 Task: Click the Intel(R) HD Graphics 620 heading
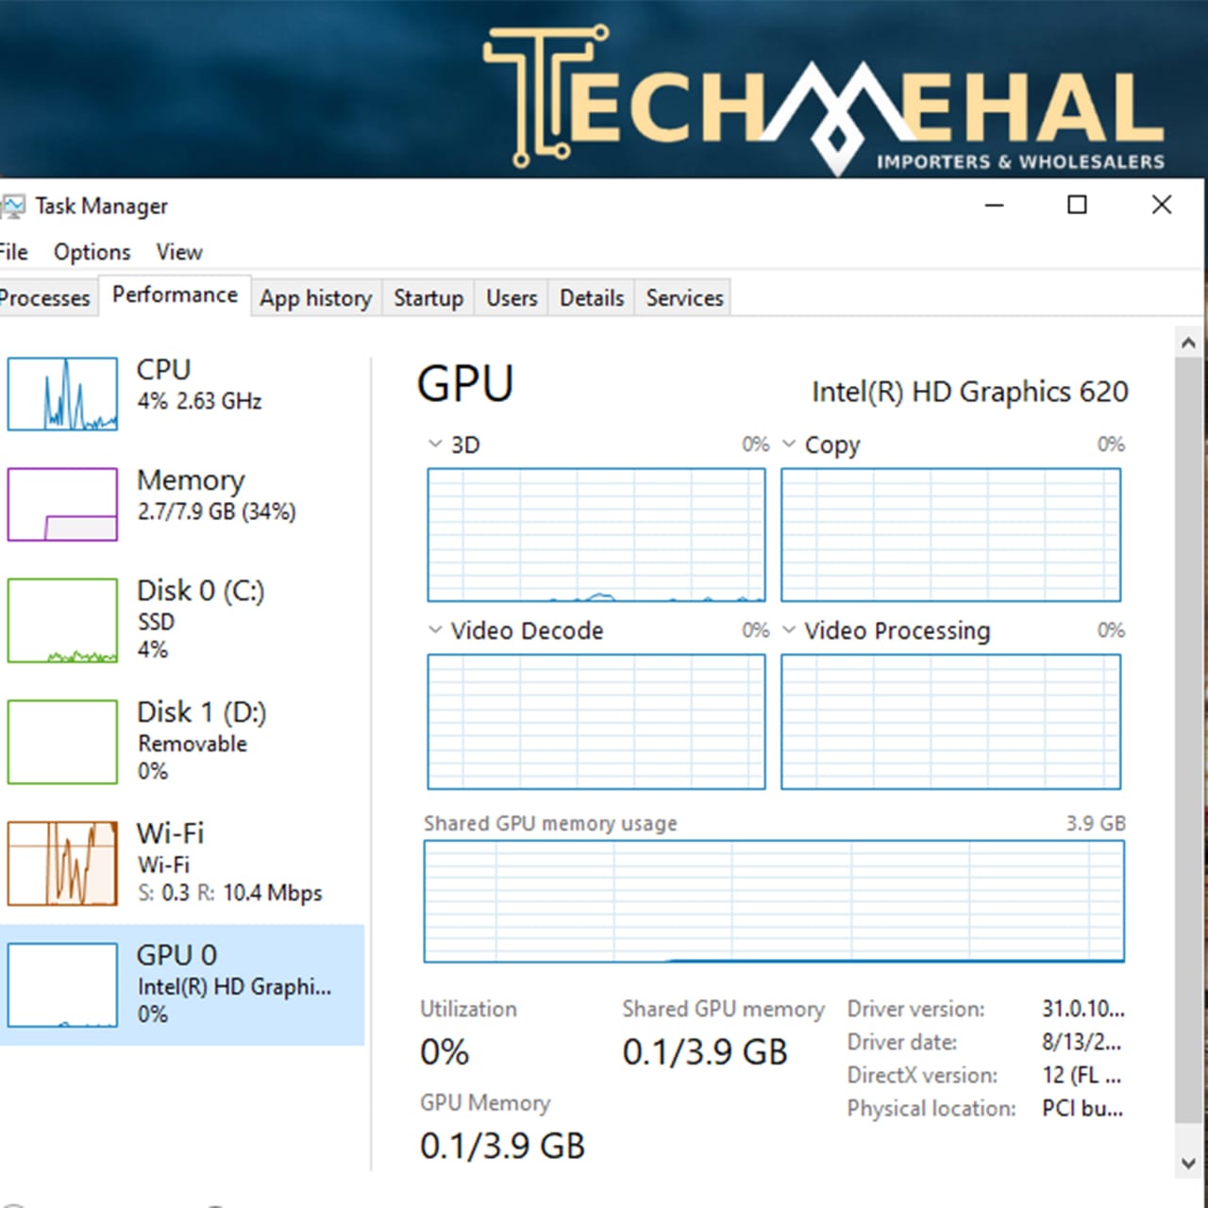(970, 392)
